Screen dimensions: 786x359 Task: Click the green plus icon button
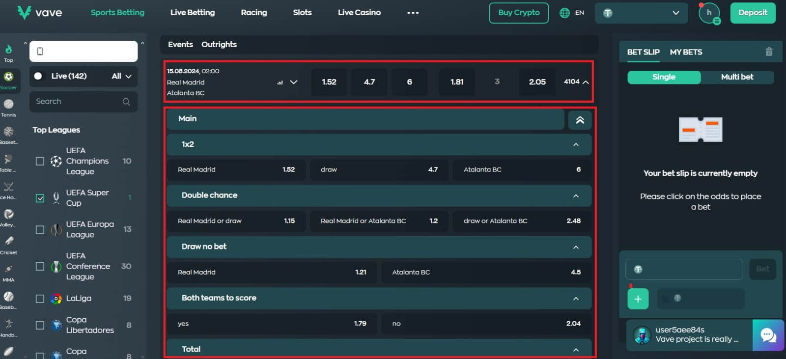tap(638, 299)
